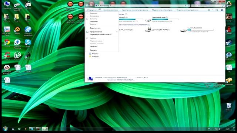Open the WebcamMax desktop shortcut

(229, 56)
